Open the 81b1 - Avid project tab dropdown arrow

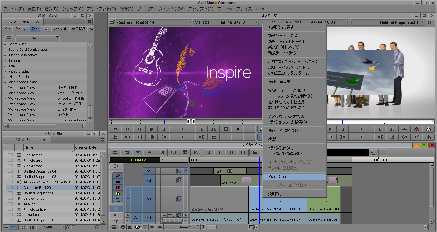pos(90,22)
